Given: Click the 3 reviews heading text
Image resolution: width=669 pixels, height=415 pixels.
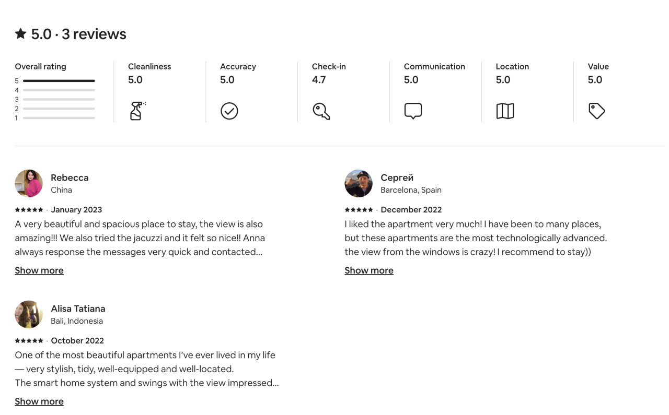Looking at the screenshot, I should click(94, 34).
